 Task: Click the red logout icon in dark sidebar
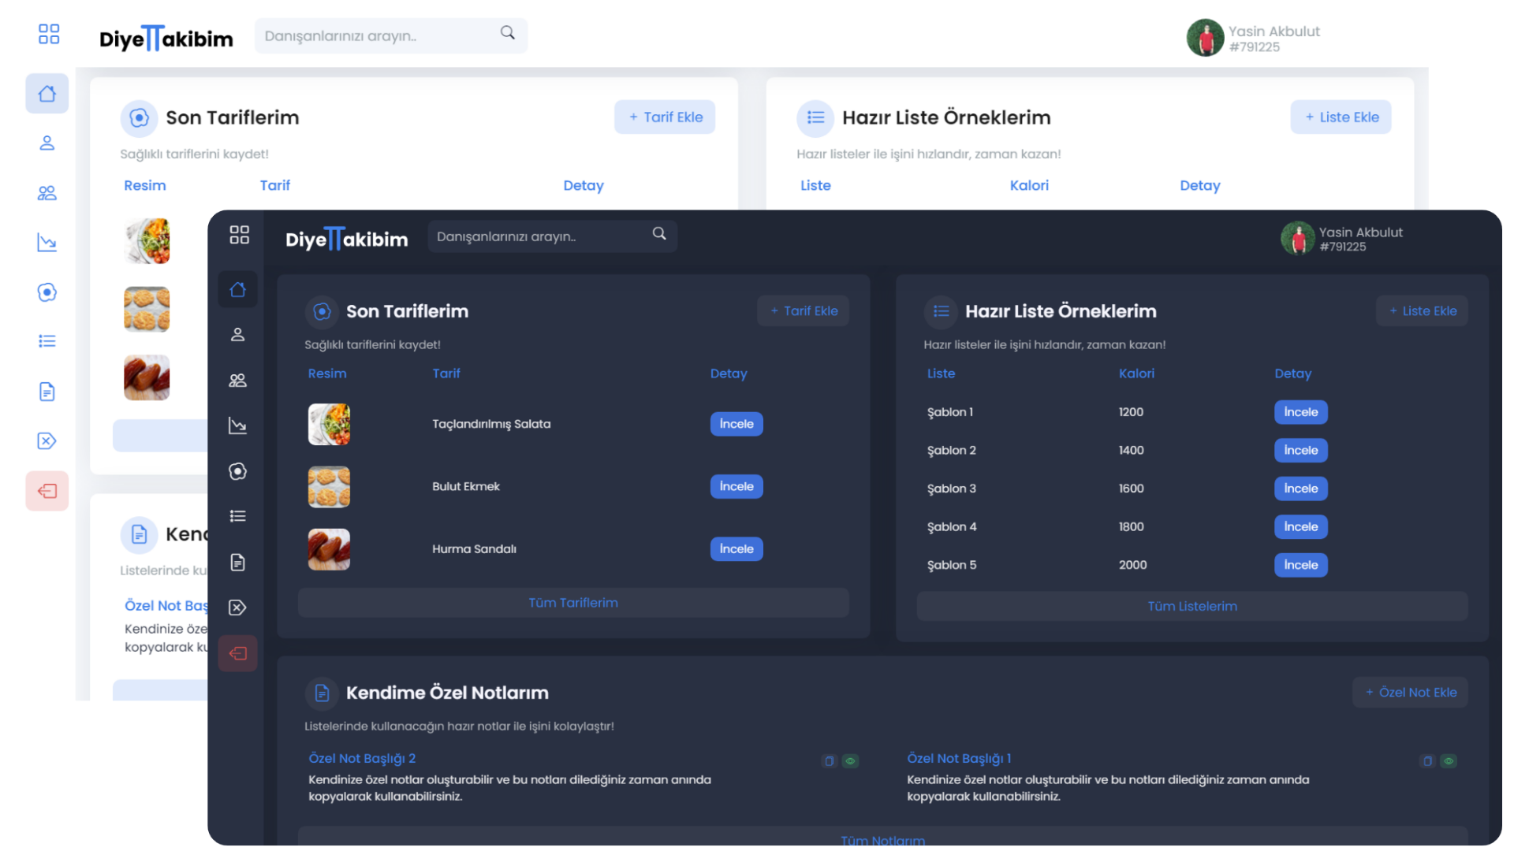tap(237, 653)
